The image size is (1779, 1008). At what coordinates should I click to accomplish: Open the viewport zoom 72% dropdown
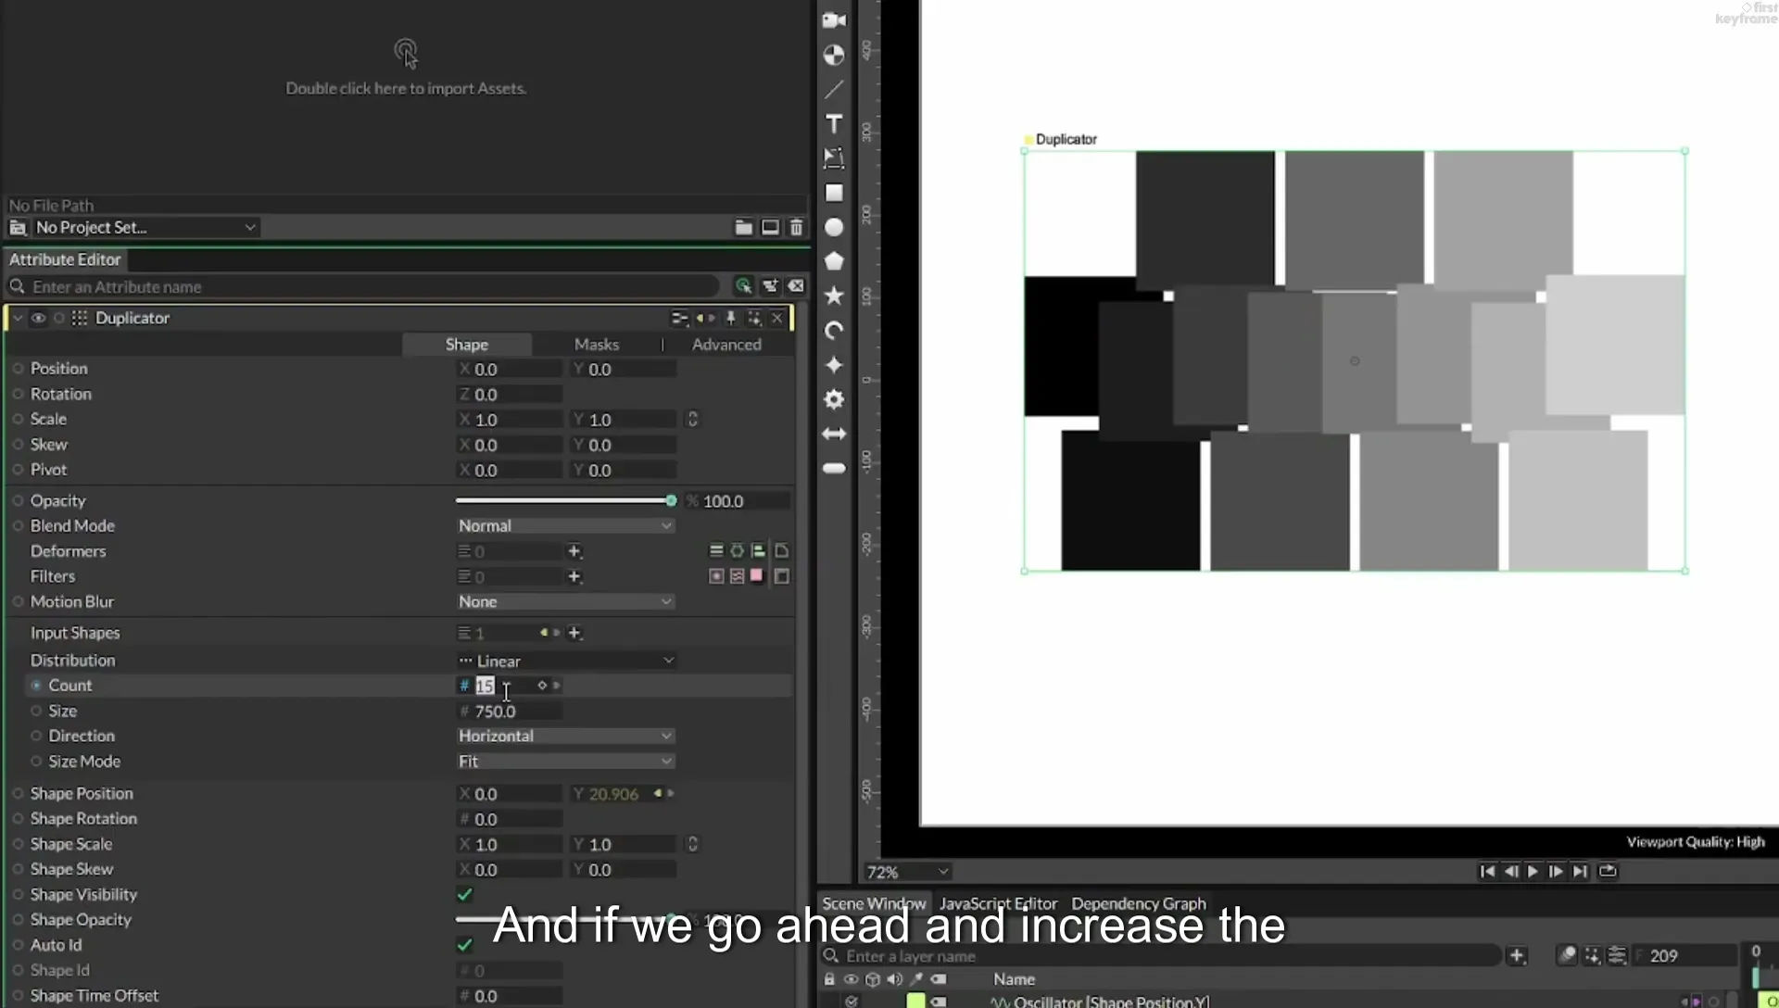907,872
